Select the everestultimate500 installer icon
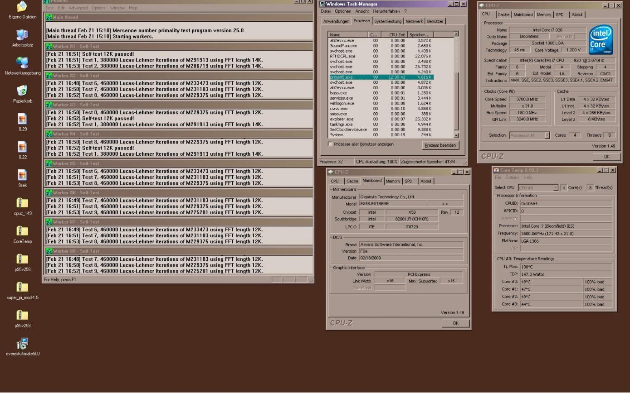Screen dimensions: 630x393 click(22, 344)
